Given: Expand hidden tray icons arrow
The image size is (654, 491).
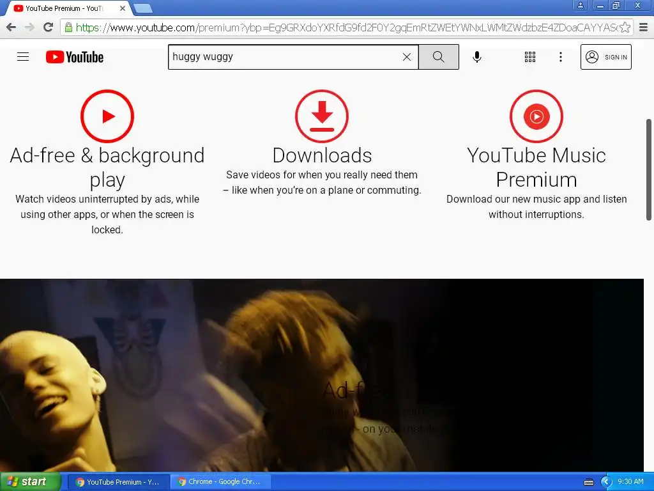Looking at the screenshot, I should (x=606, y=482).
